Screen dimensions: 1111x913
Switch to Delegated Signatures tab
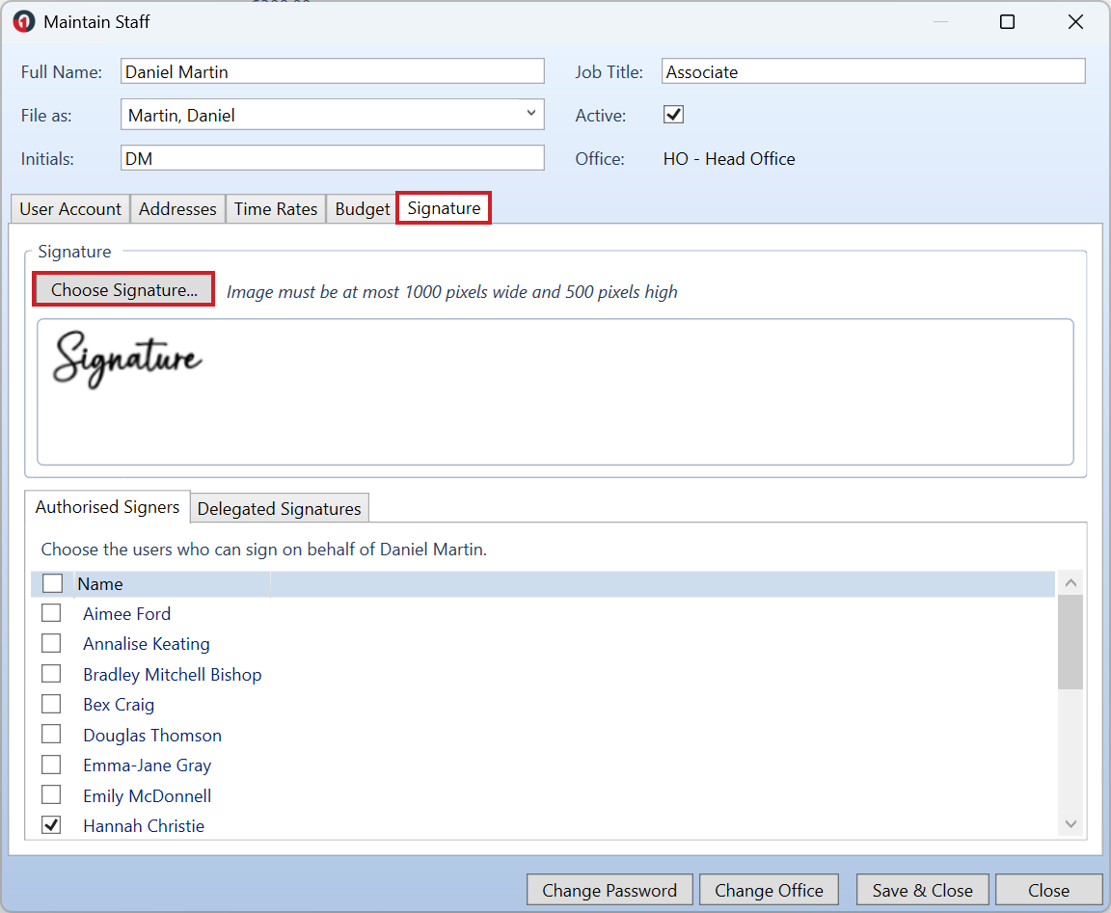[279, 508]
